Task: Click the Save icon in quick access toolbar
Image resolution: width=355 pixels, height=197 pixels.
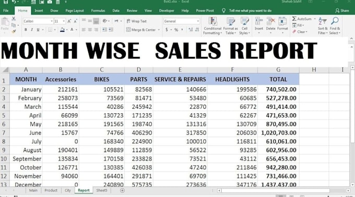Action: [5, 2]
